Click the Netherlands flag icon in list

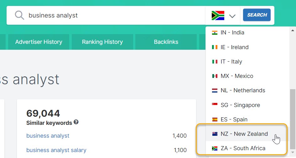tap(215, 90)
